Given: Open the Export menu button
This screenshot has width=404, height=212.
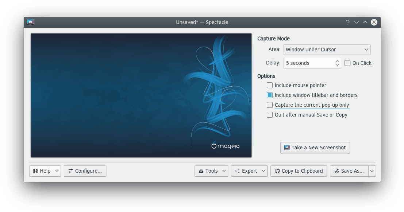Looking at the screenshot, I should (249, 171).
